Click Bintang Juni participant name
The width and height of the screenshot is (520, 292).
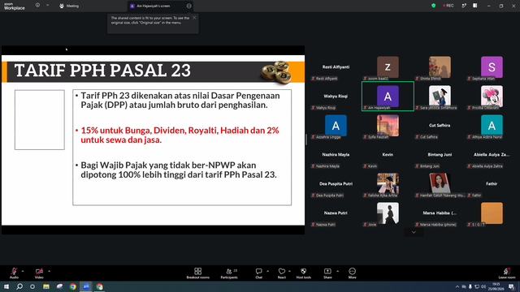click(440, 155)
